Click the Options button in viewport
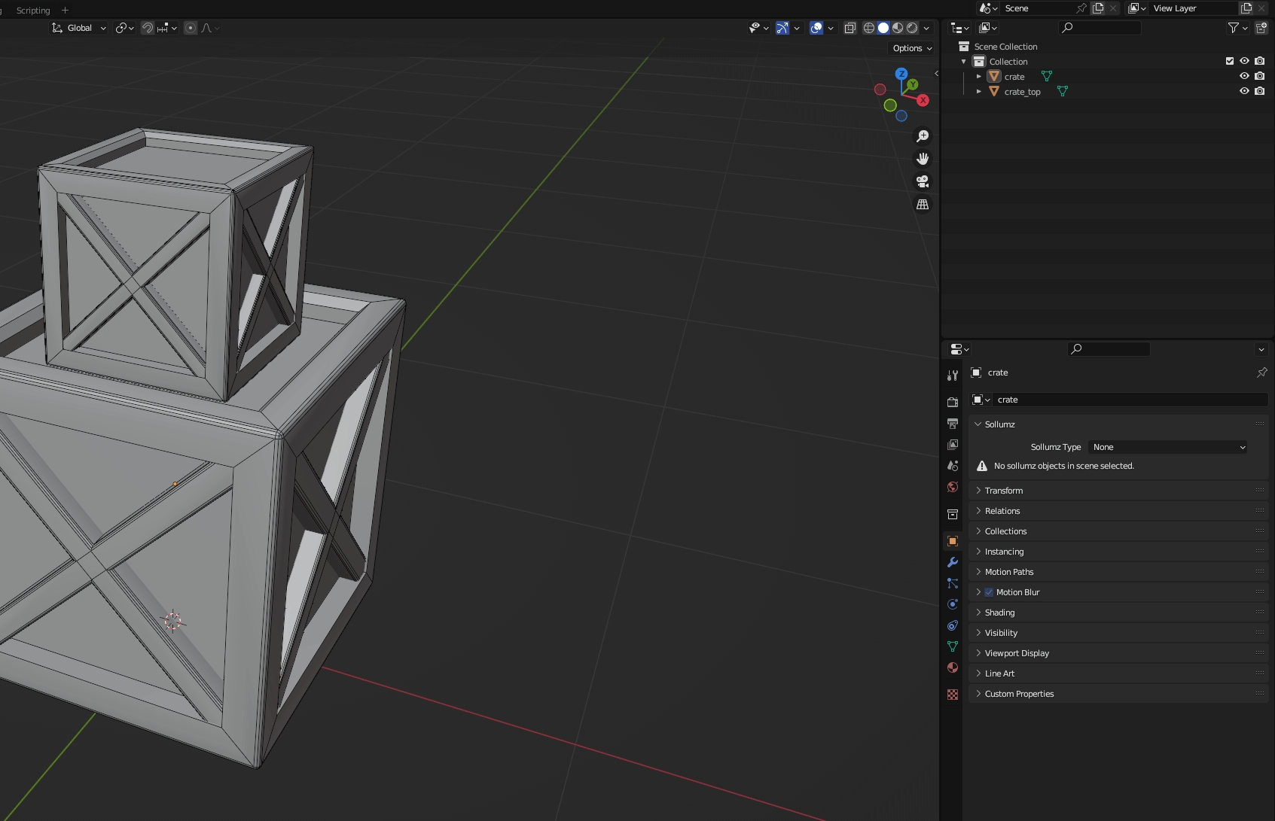 pyautogui.click(x=911, y=48)
